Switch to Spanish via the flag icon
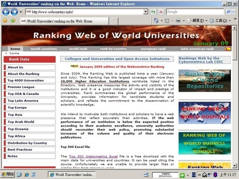The width and height of the screenshot is (239, 179). pyautogui.click(x=228, y=49)
